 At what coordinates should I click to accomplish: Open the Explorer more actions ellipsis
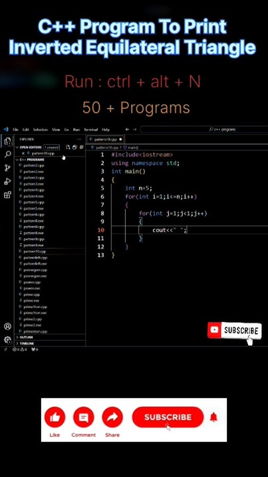(x=79, y=139)
